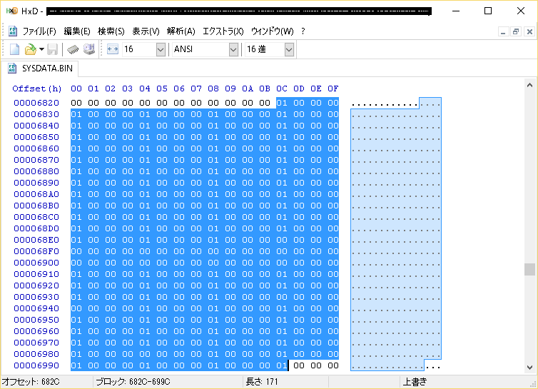Click the Open file folder icon
This screenshot has height=389, width=538.
(x=30, y=49)
